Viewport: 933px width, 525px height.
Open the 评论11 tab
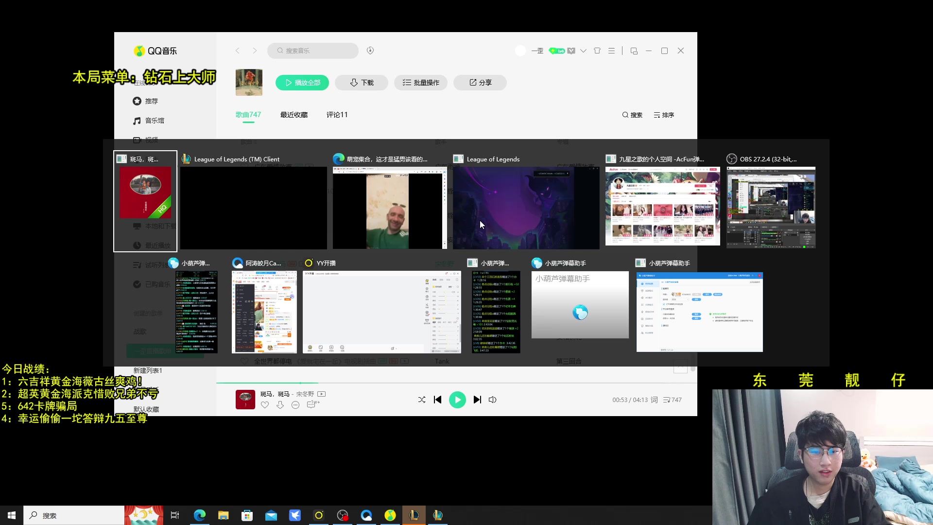tap(337, 115)
